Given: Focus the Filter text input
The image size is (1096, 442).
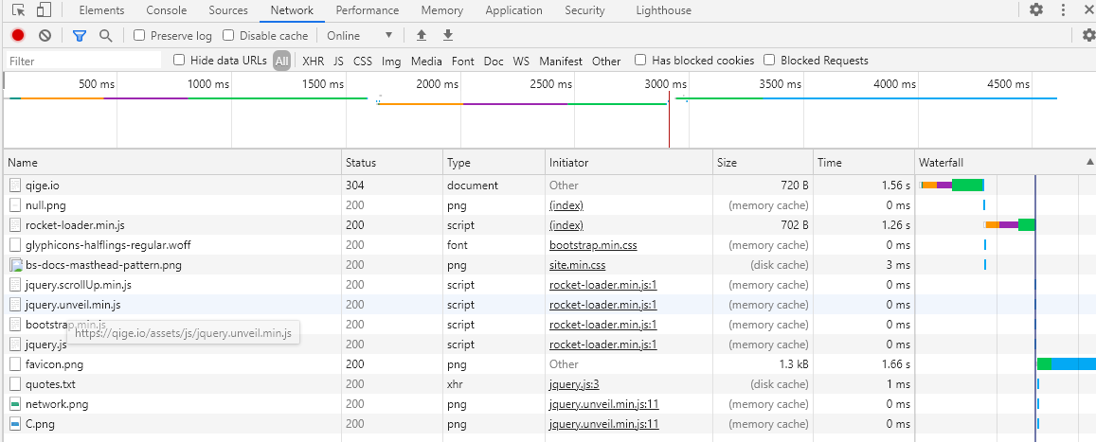Looking at the screenshot, I should coord(84,61).
